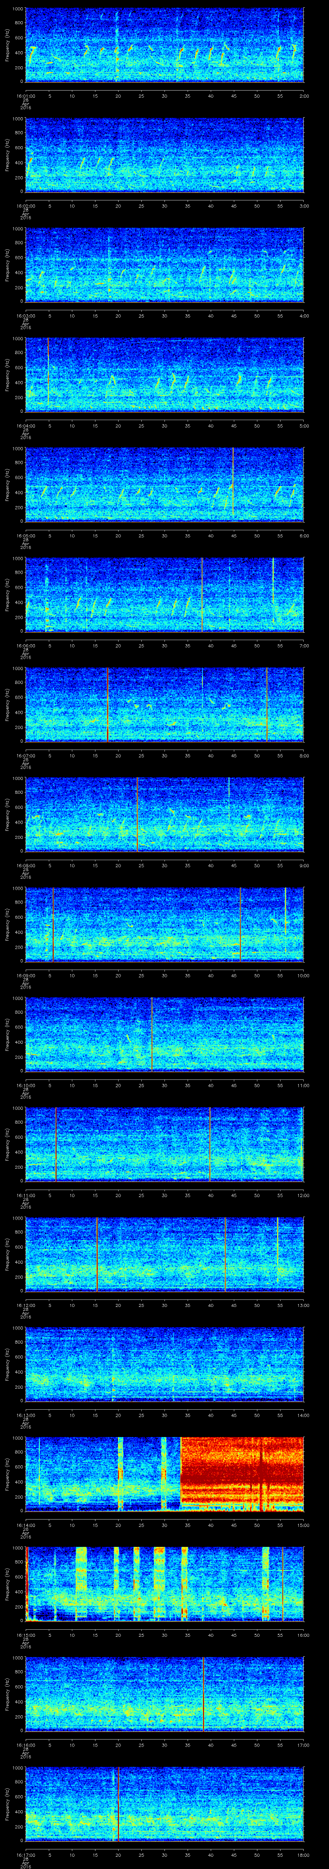Select the spectrogram panel starting at 16:01:00
This screenshot has width=329, height=1869.
164,45
